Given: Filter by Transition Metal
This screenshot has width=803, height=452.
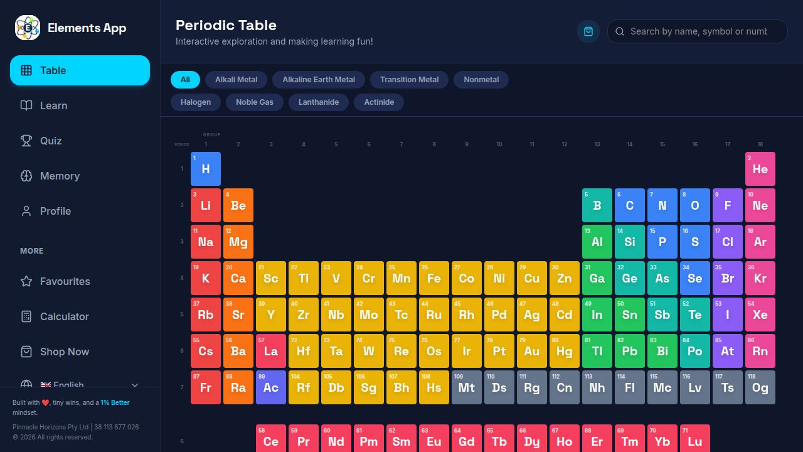Looking at the screenshot, I should (x=409, y=80).
